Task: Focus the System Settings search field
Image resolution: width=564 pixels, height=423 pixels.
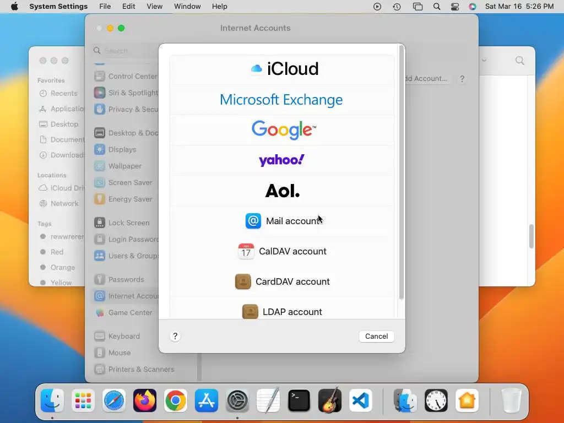Action: 126,51
